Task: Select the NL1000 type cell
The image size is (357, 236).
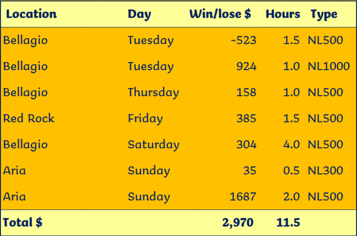Action: point(328,66)
